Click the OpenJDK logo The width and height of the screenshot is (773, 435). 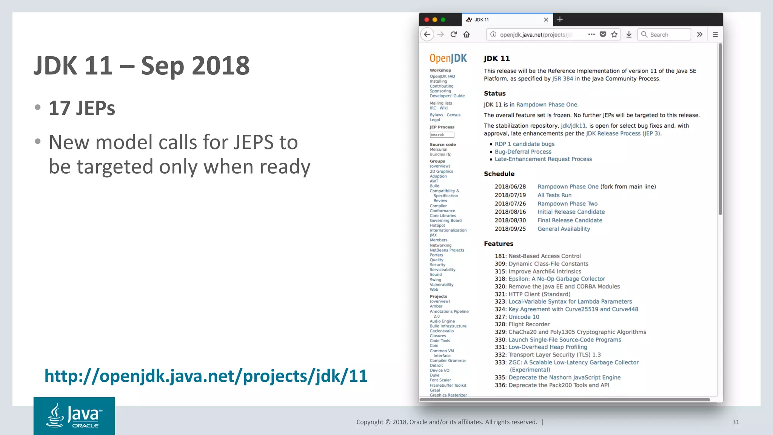click(x=448, y=58)
